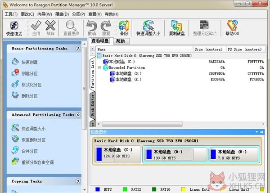Open the 工具(T) menu
Image resolution: width=270 pixels, height=193 pixels.
(x=11, y=14)
